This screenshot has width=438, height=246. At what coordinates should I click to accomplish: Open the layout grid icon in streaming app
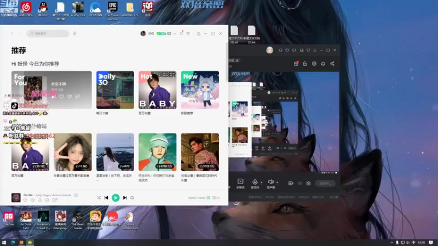pyautogui.click(x=314, y=63)
